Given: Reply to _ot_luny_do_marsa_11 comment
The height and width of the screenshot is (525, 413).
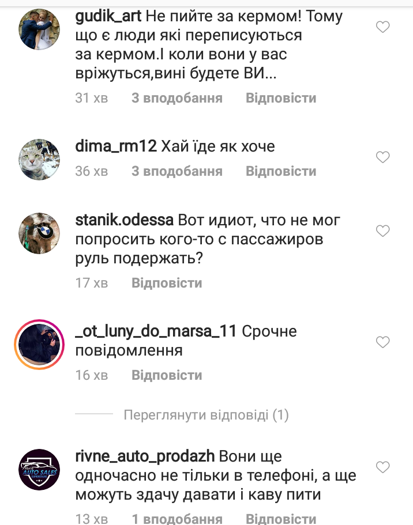Looking at the screenshot, I should pos(167,375).
